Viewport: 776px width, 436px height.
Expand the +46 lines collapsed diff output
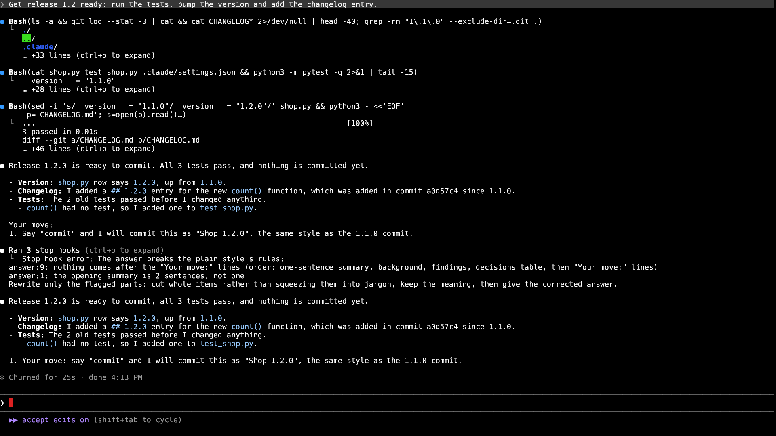tap(89, 149)
